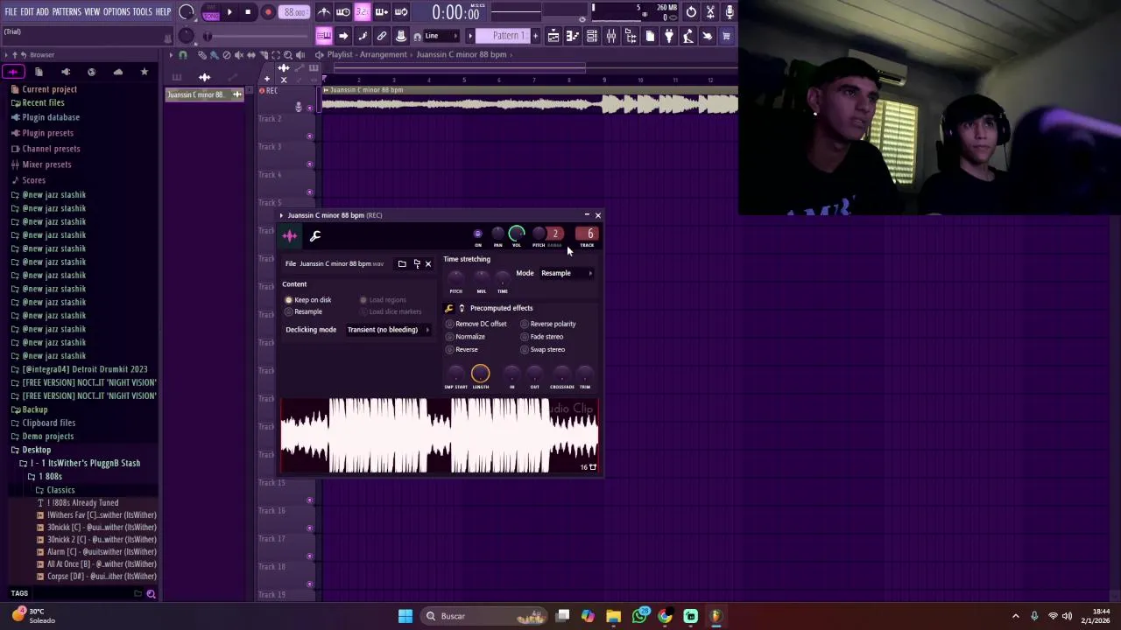
Task: Expand the Backup folder in browser
Action: [34, 409]
